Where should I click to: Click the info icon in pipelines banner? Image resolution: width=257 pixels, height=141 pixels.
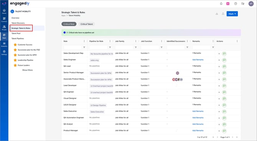click(x=64, y=33)
